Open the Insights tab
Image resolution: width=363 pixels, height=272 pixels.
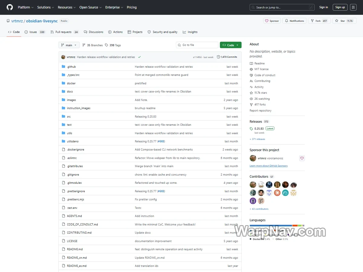190,32
